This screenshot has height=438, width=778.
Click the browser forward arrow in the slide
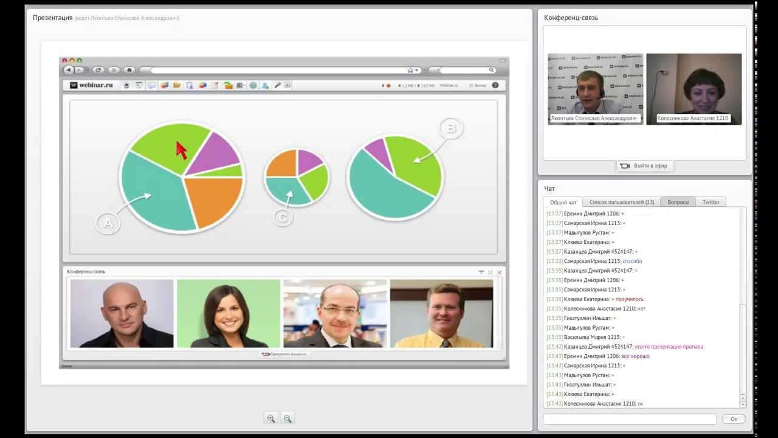point(79,70)
